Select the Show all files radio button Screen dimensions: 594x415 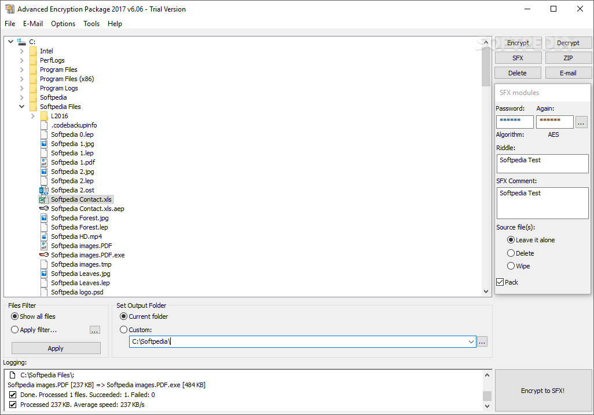[15, 316]
